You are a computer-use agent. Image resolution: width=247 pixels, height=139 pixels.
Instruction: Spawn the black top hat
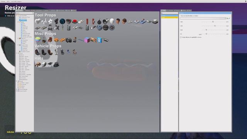tap(56, 64)
